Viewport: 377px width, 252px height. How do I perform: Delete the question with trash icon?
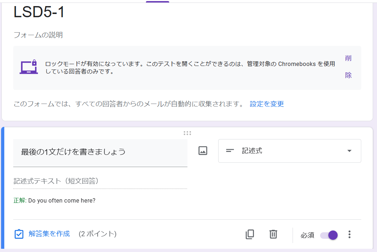[273, 234]
